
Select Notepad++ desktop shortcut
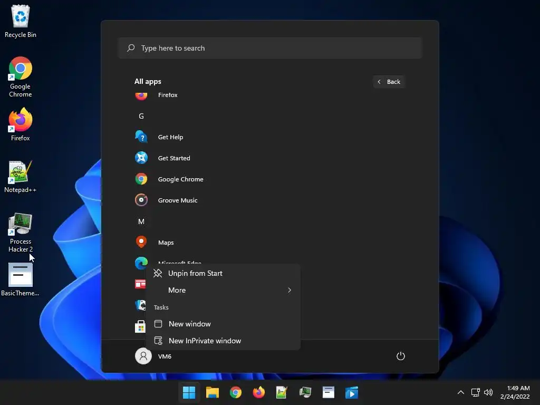click(x=21, y=177)
